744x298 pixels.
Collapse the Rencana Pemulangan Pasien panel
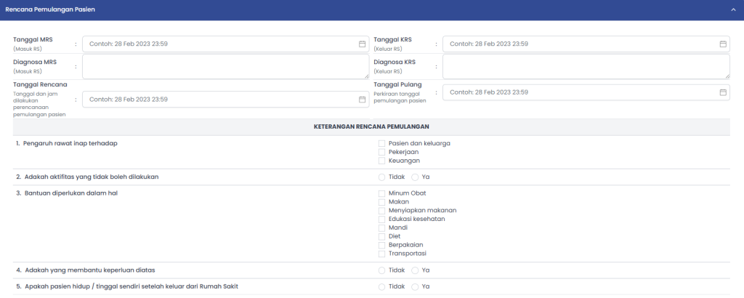click(733, 10)
